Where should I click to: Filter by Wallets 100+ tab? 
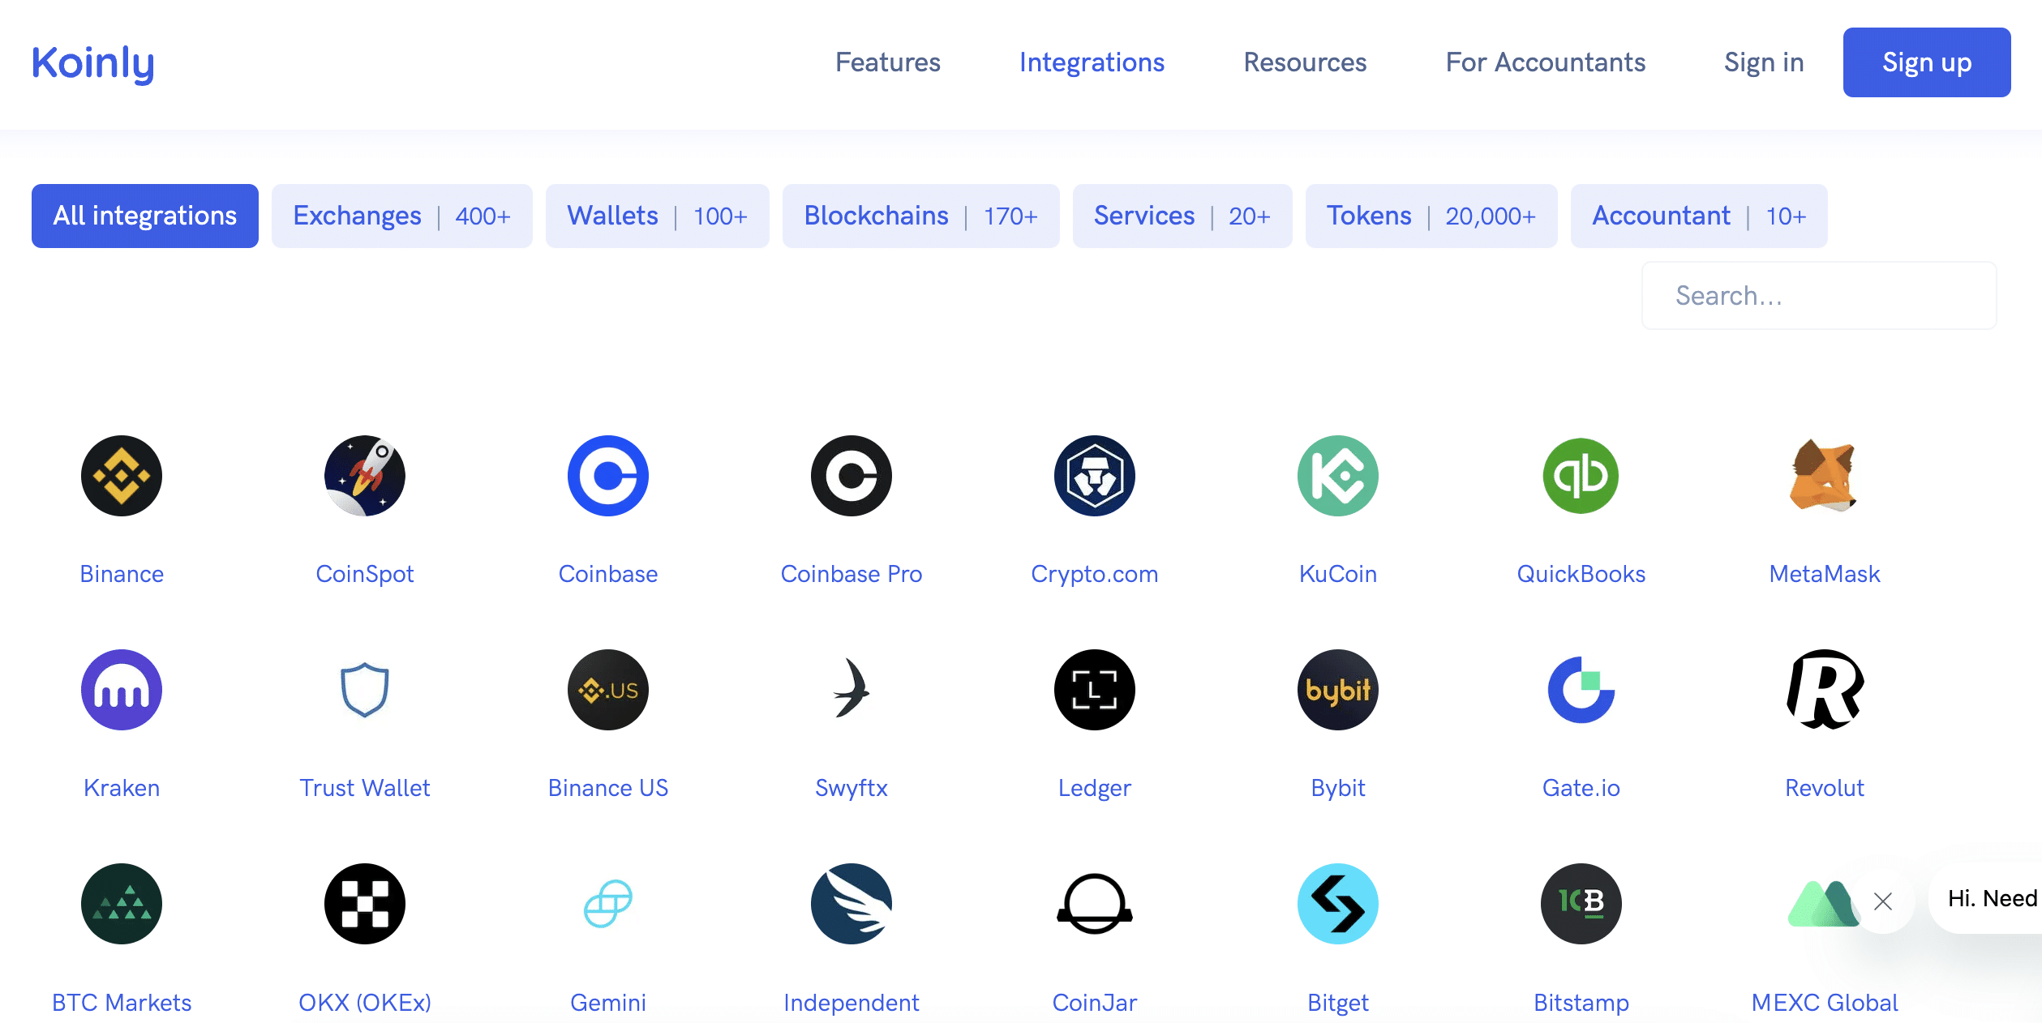click(x=658, y=216)
